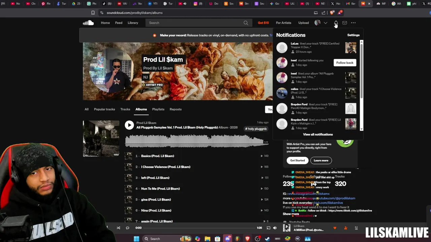Open FL Studio from the taskbar

(x=237, y=239)
